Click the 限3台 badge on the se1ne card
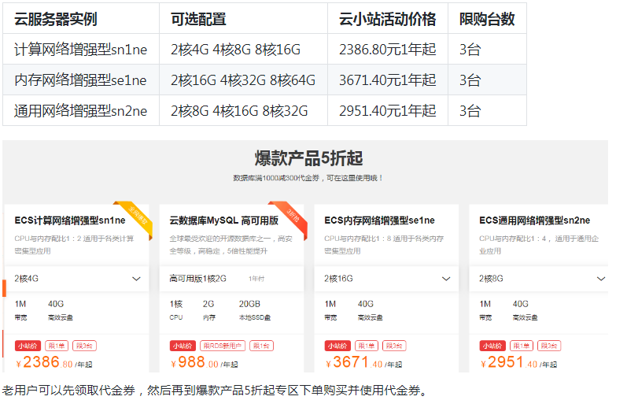The height and width of the screenshot is (400, 627). pyautogui.click(x=394, y=346)
